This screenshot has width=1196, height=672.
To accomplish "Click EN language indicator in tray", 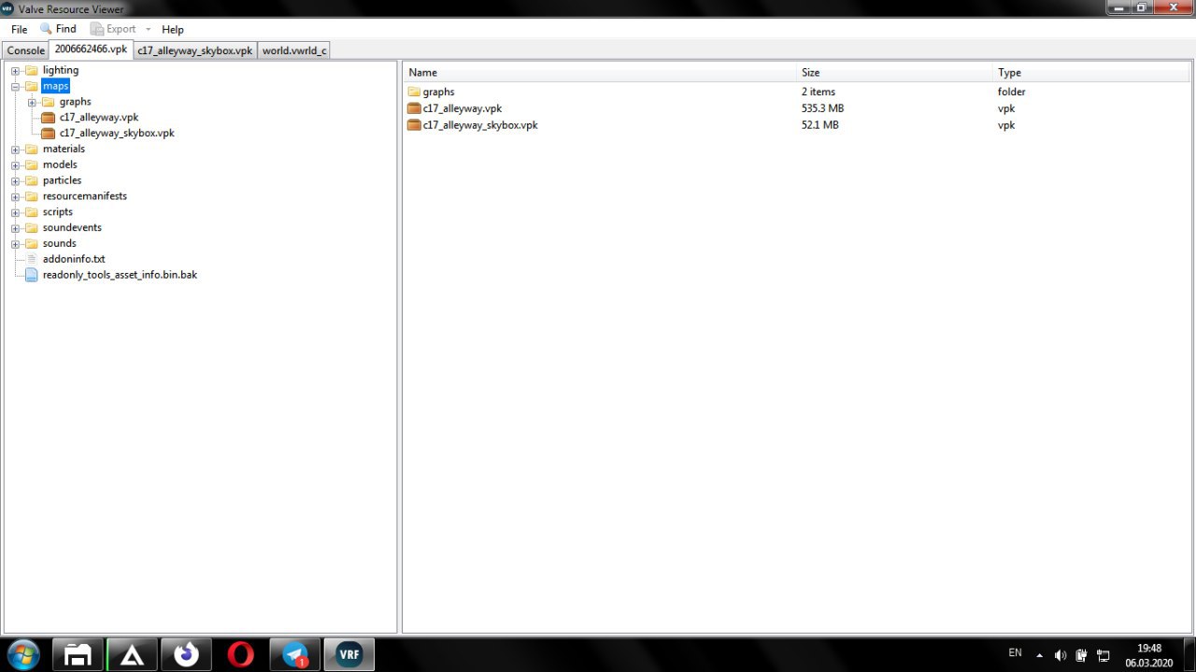I will coord(1015,653).
